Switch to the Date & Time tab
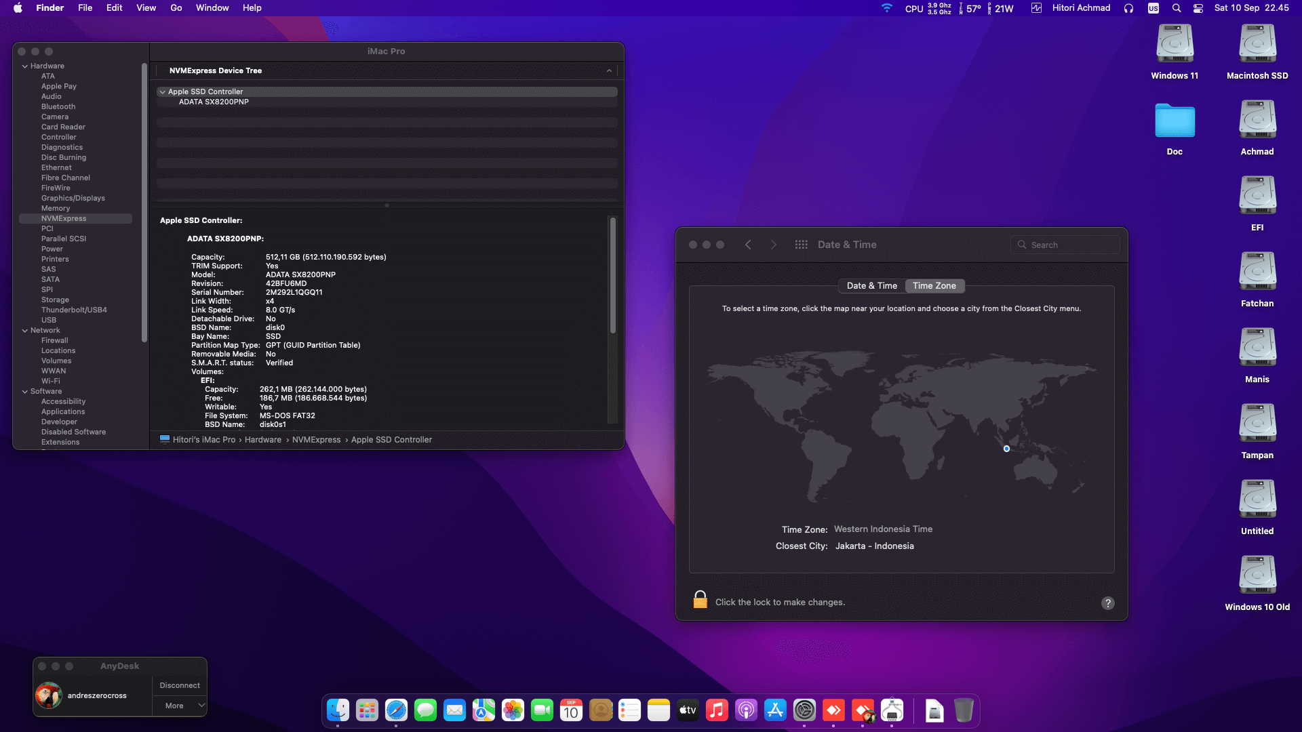This screenshot has width=1302, height=732. tap(871, 286)
